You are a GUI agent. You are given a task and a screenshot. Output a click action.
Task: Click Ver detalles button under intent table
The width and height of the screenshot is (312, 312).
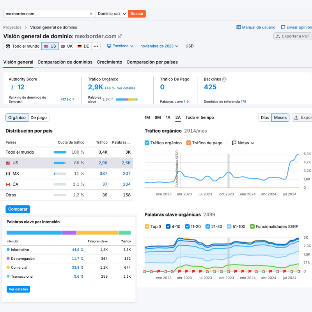point(18,289)
